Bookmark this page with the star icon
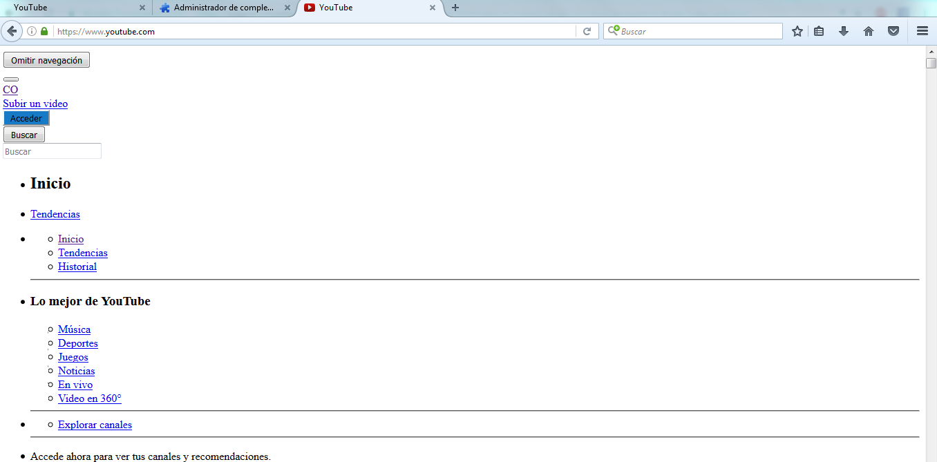Viewport: 937px width, 462px height. [797, 31]
